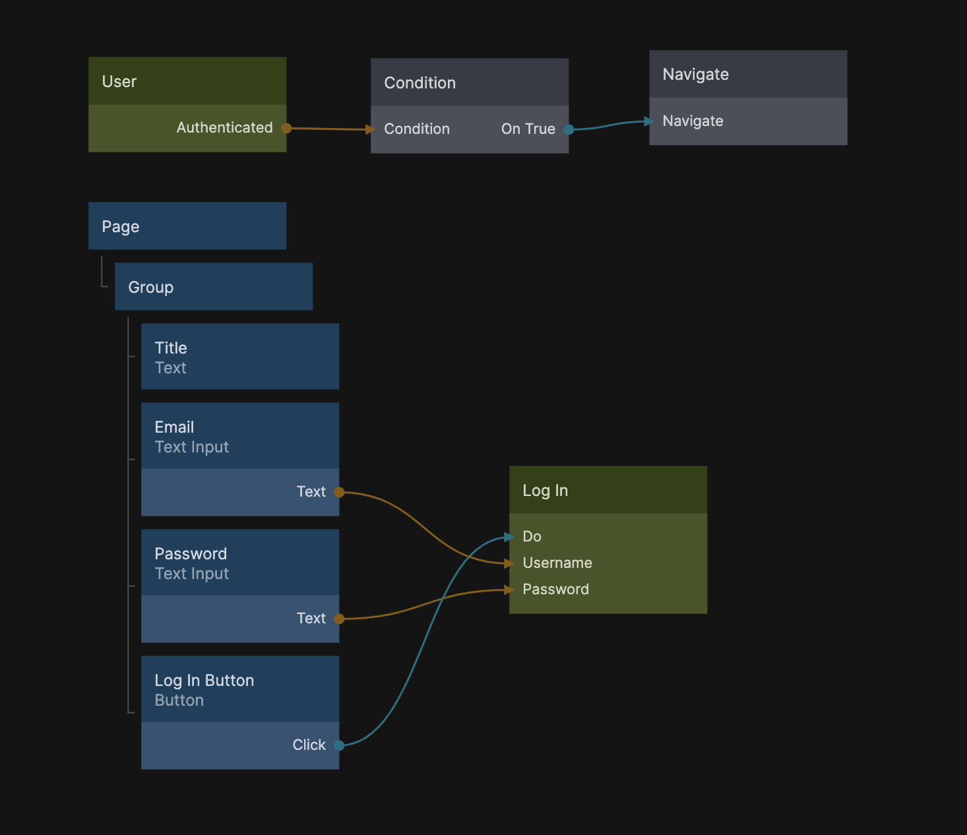This screenshot has width=967, height=835.
Task: Select the Email Text Input node
Action: click(240, 436)
